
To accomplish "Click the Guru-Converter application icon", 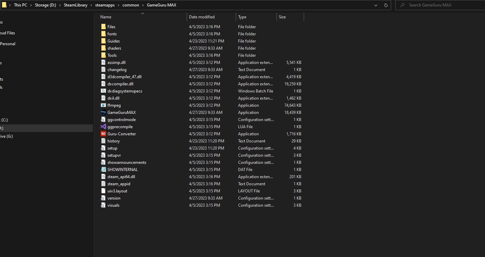I will click(104, 134).
